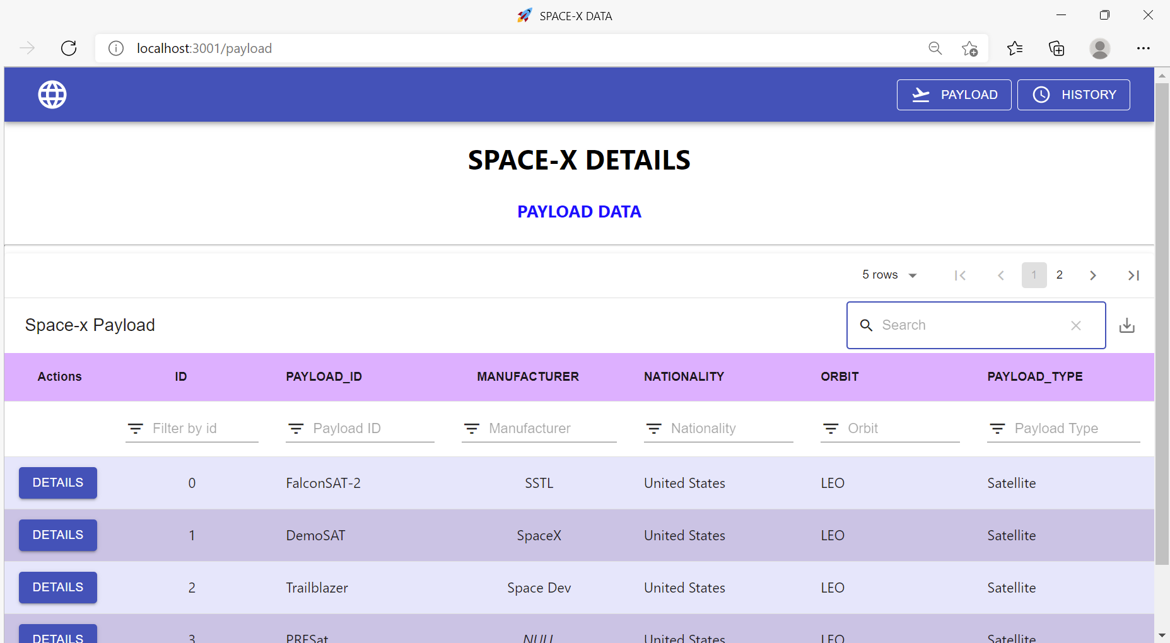Click the Nationality filter input field

[718, 428]
